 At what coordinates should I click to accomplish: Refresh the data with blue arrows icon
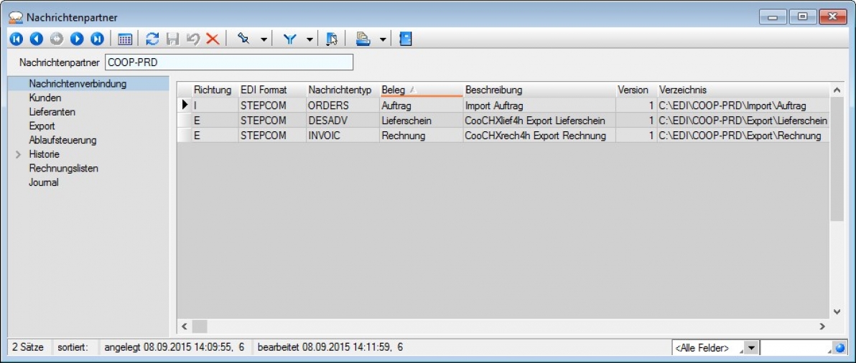point(152,39)
